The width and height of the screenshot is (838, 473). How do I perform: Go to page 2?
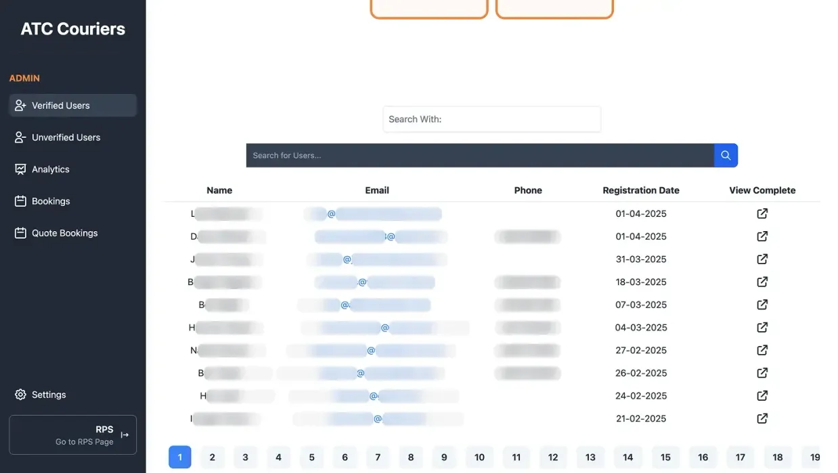click(x=213, y=457)
